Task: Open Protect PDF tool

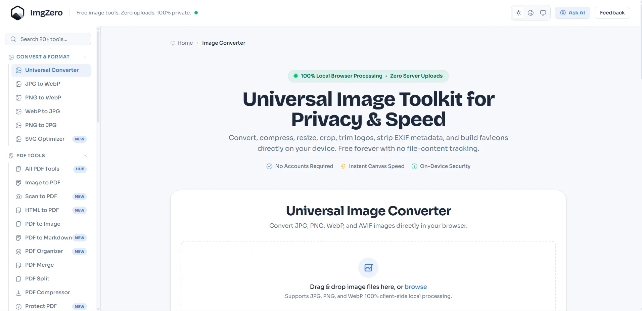Action: coord(51,306)
